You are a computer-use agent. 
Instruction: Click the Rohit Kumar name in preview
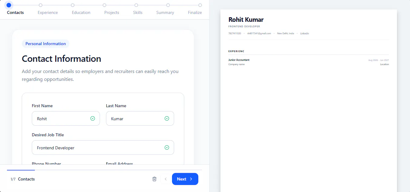(x=246, y=20)
